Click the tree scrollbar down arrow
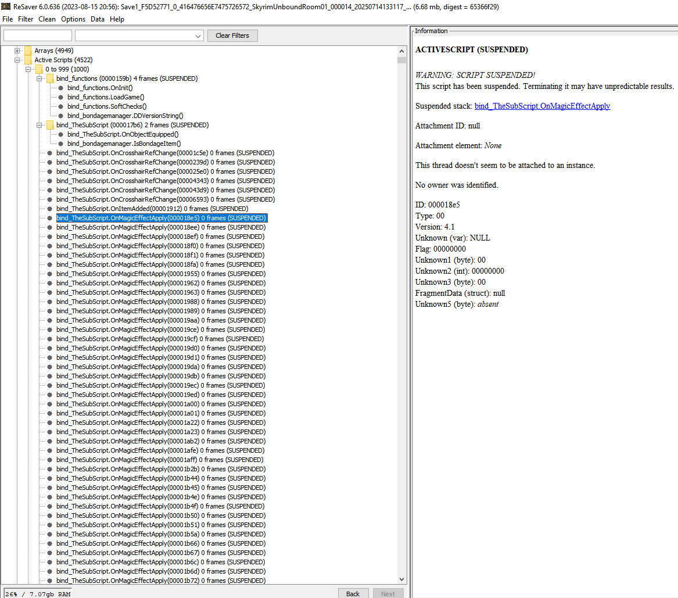Image resolution: width=678 pixels, height=598 pixels. click(x=401, y=579)
